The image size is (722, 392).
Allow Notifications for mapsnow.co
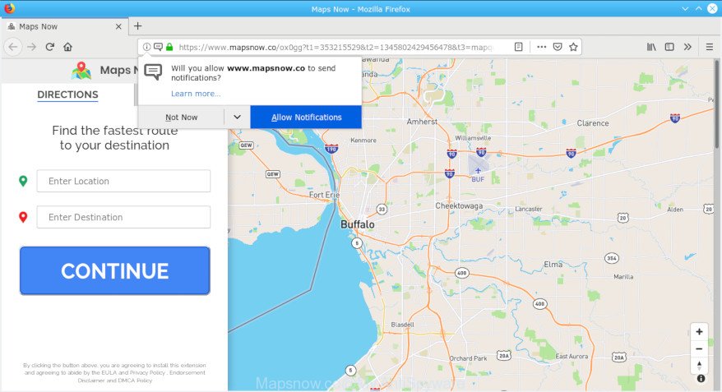306,118
